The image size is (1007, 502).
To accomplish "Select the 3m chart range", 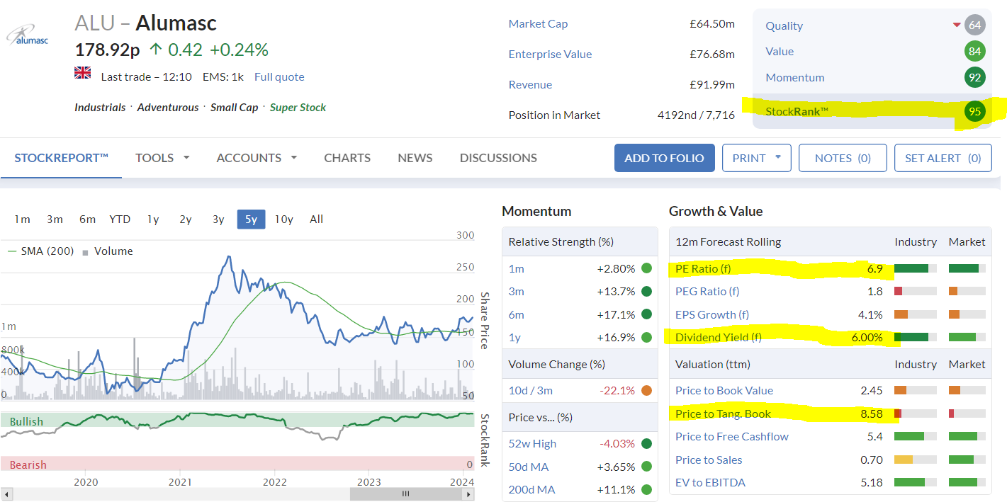I will (x=55, y=219).
